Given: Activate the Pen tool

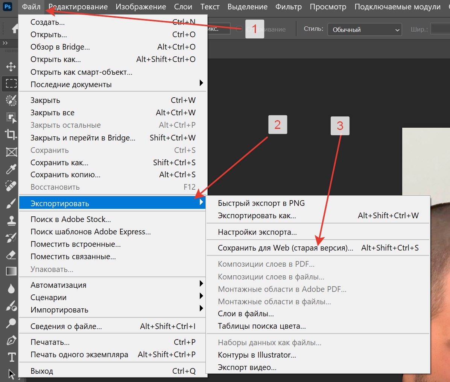Looking at the screenshot, I should [x=11, y=340].
